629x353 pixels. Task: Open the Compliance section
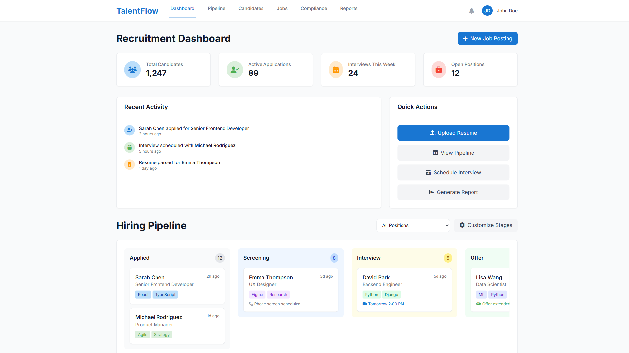pyautogui.click(x=313, y=8)
